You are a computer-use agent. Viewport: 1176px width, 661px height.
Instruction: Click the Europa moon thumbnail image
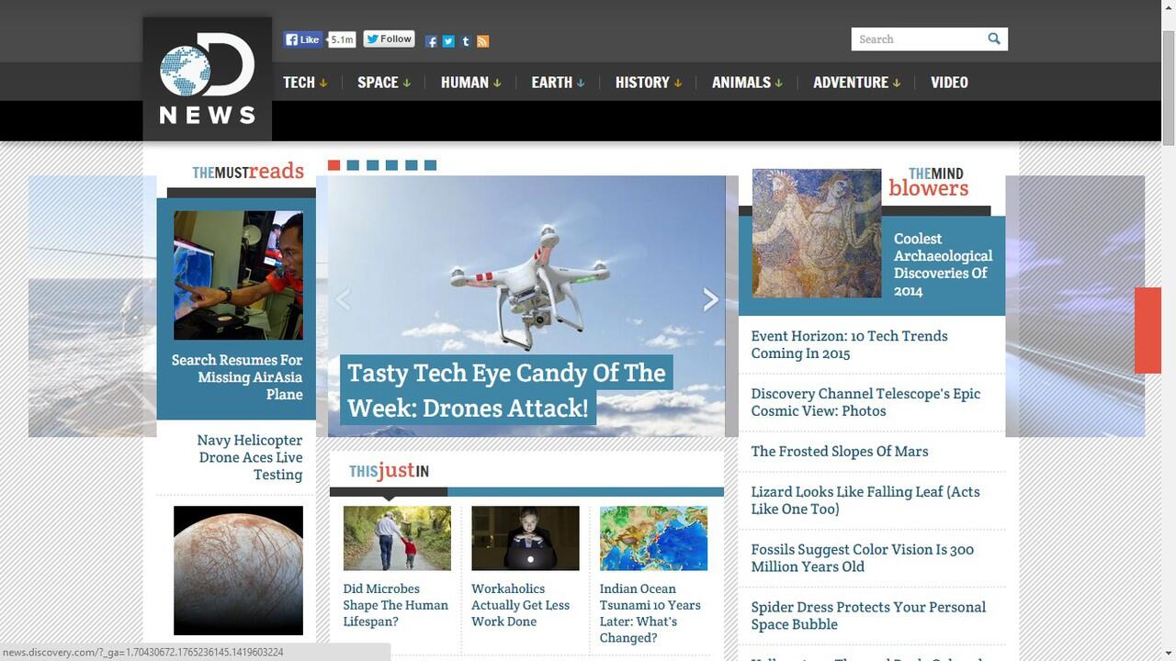[x=238, y=570]
